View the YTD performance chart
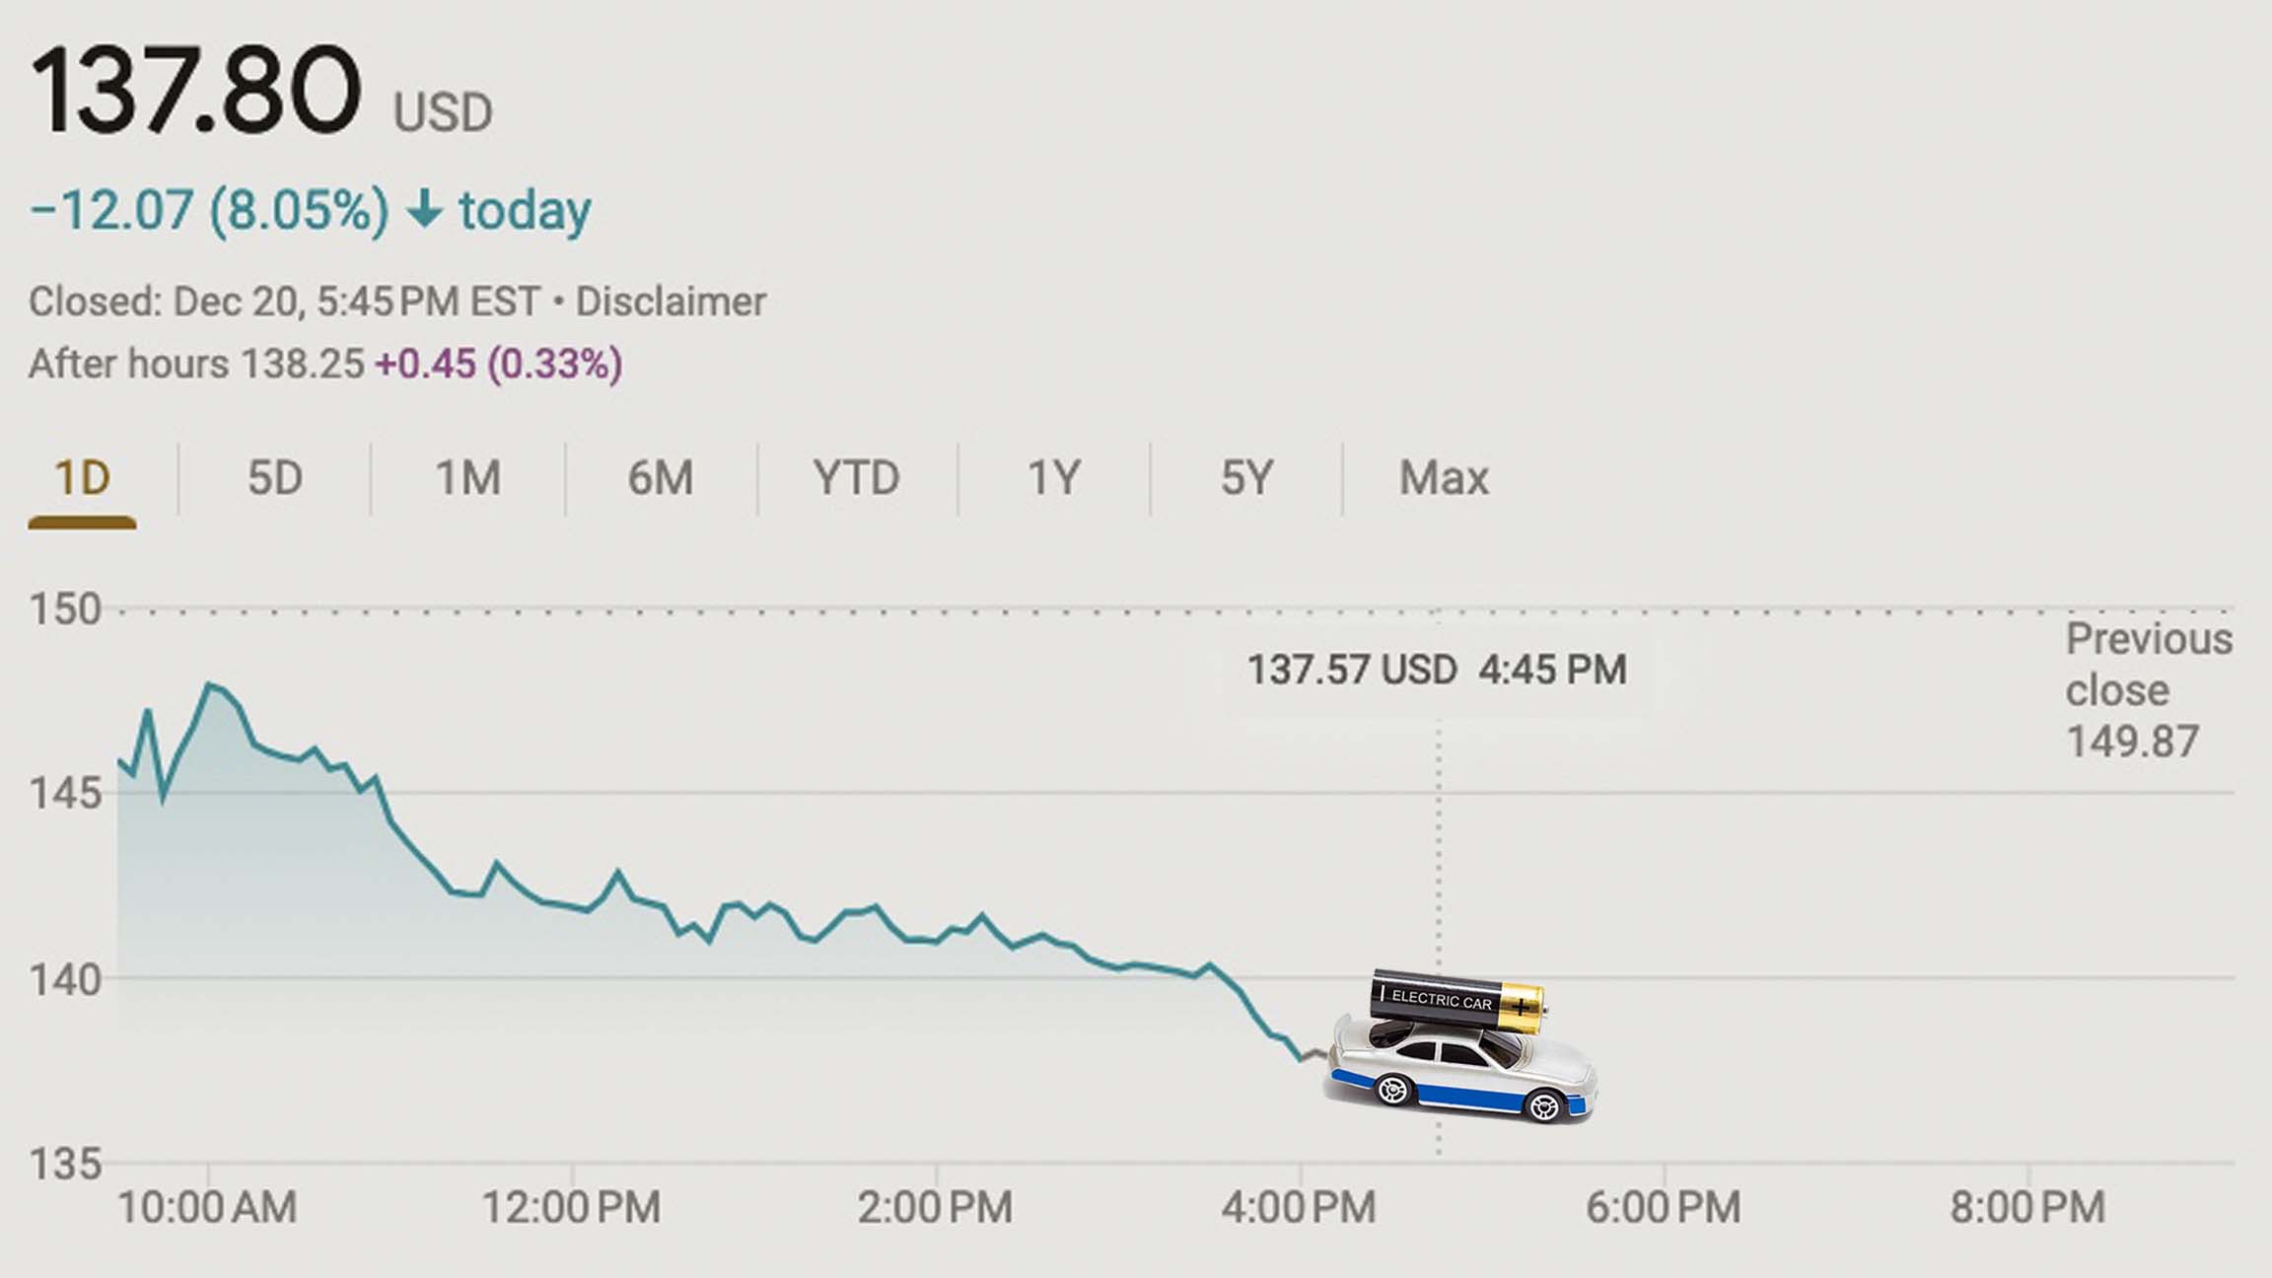Screen dimensions: 2272x1278 [856, 477]
